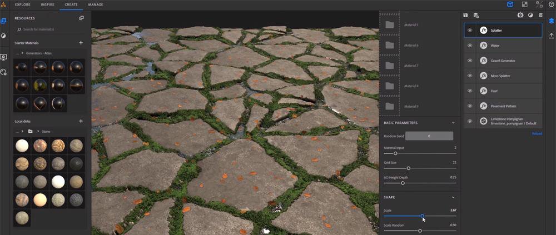Open the circle-with-gear icon in left sidebar
The width and height of the screenshot is (556, 235).
coord(3,72)
